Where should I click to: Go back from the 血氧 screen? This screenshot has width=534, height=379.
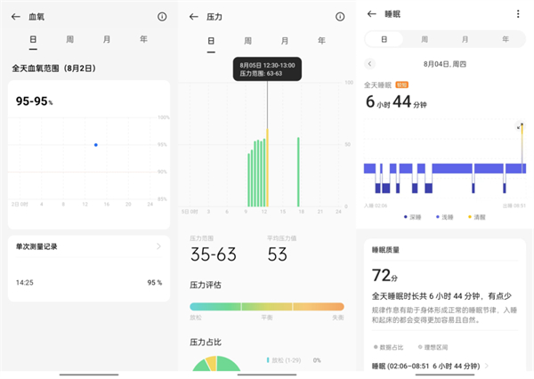click(x=16, y=16)
